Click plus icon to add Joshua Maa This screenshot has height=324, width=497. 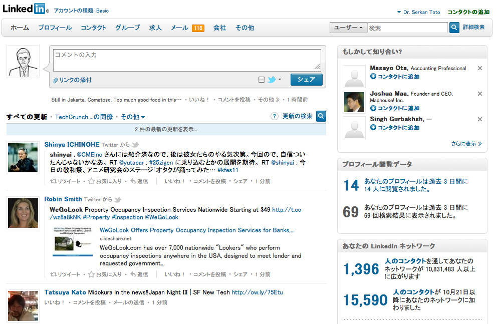pos(373,108)
